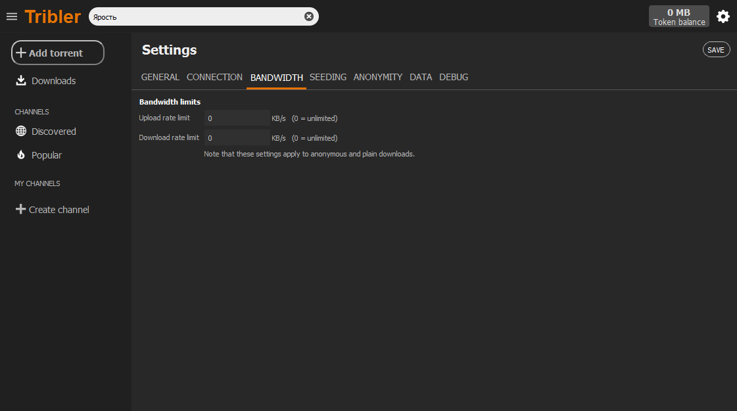Click the Add torrent button
The image size is (737, 411).
[58, 53]
